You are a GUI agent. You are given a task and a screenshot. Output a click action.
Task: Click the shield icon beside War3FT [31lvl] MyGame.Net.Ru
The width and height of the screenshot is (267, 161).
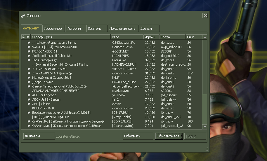[x=29, y=47]
